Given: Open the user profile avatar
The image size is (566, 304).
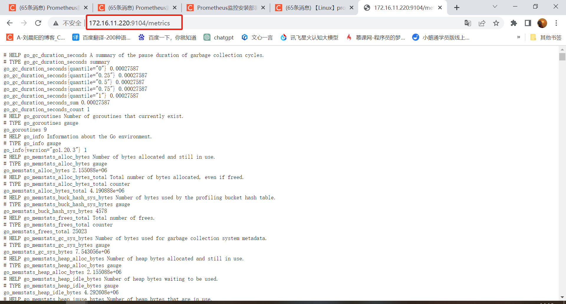Looking at the screenshot, I should click(x=542, y=23).
